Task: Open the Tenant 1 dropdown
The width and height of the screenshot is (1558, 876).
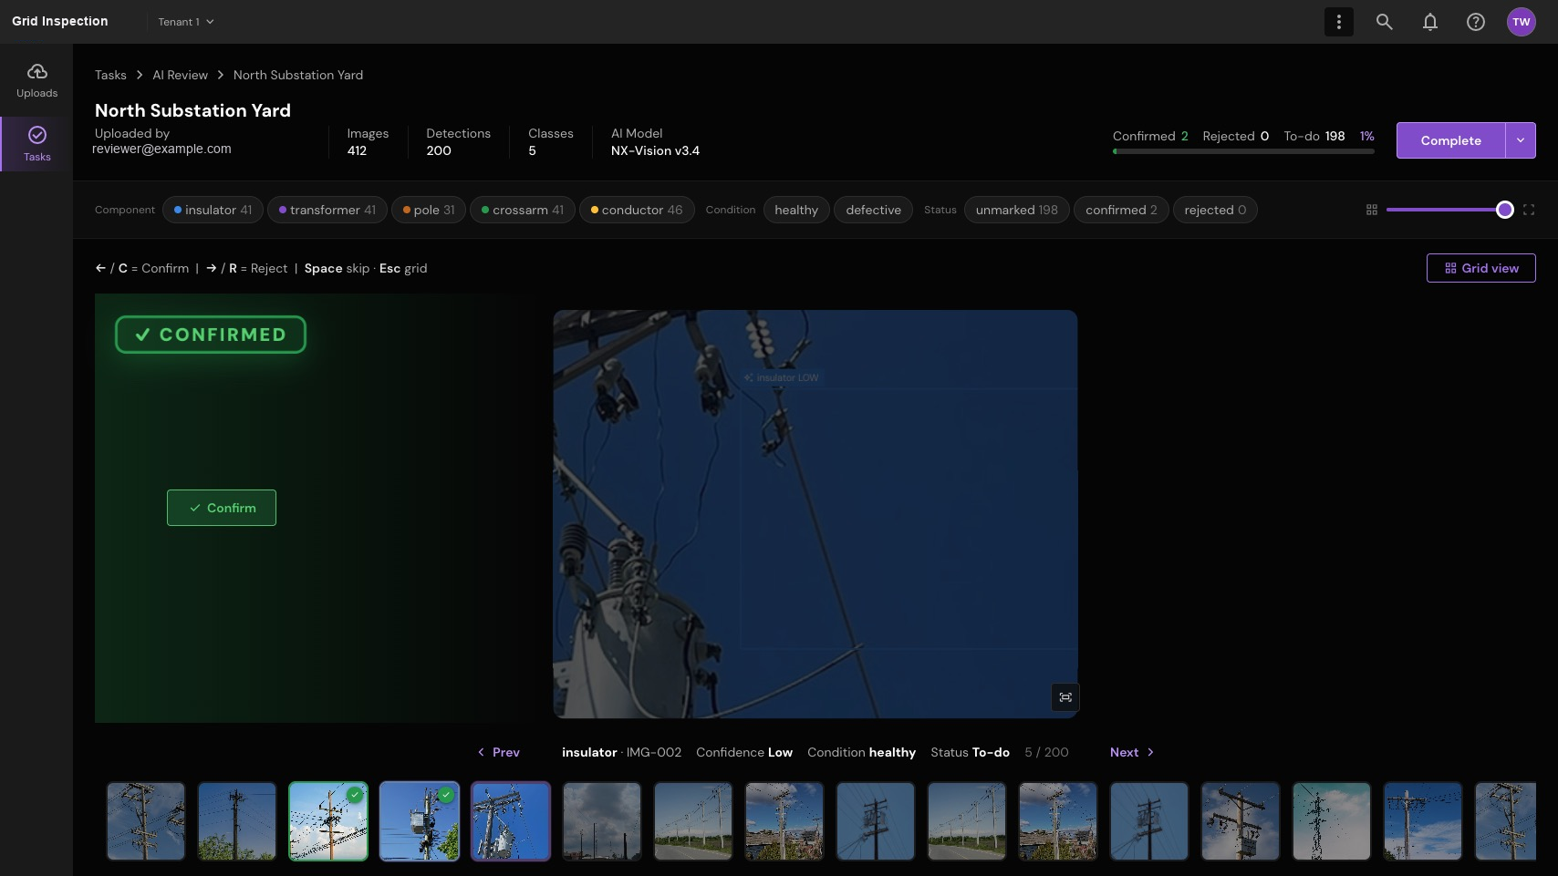Action: point(186,22)
